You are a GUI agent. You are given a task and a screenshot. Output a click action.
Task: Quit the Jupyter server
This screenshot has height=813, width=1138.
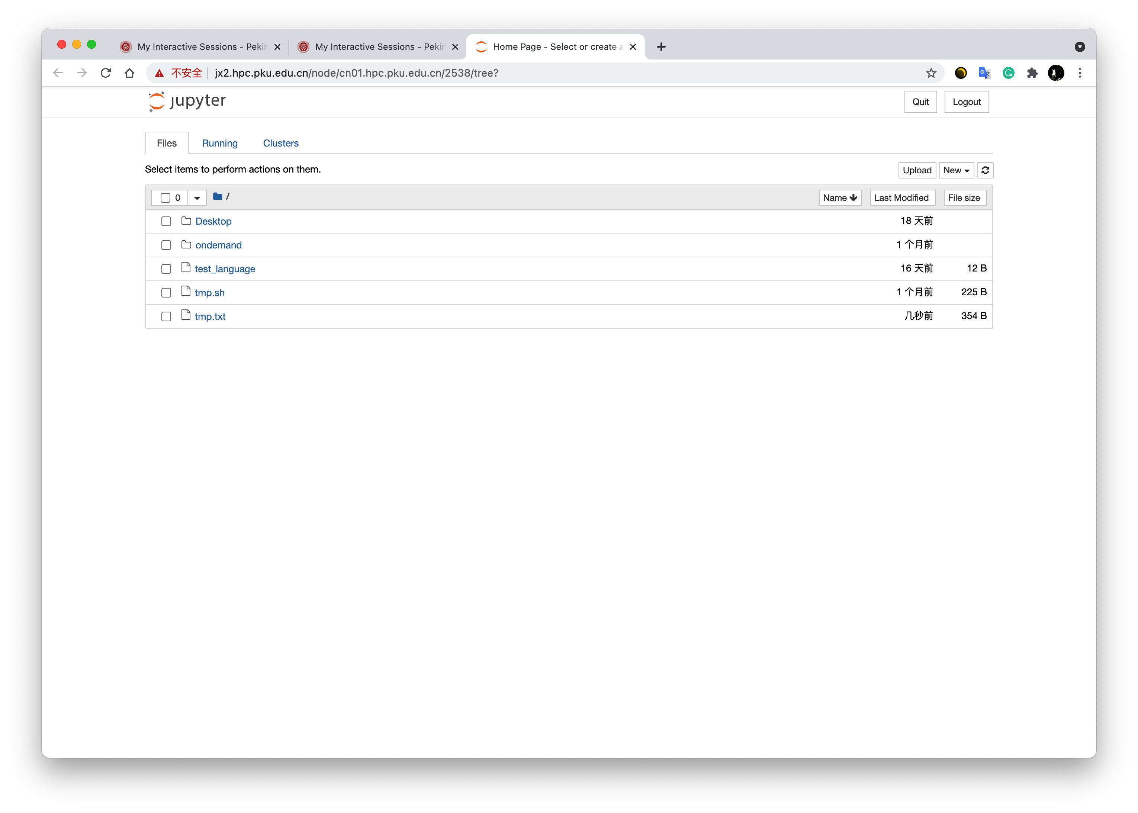click(x=920, y=102)
